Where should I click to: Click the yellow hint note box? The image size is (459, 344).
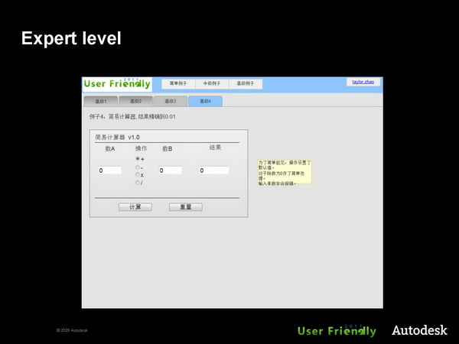(284, 173)
